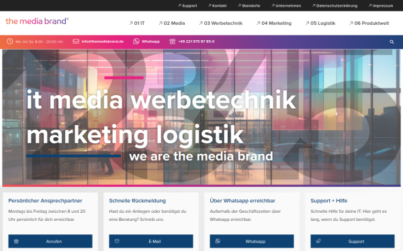Click the Anrufen button
This screenshot has height=251, width=403.
coord(50,241)
